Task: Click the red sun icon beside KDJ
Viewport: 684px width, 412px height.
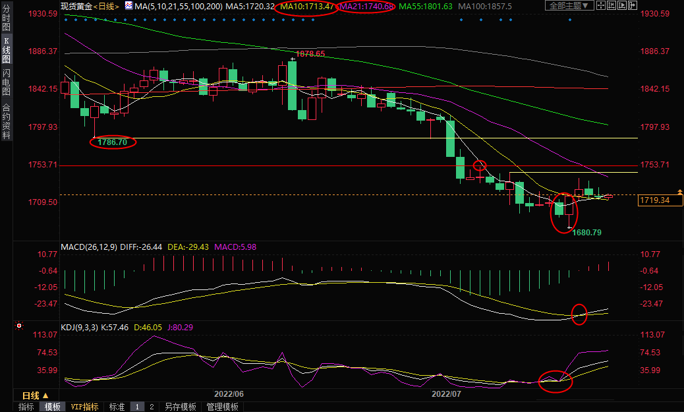Action: point(18,326)
